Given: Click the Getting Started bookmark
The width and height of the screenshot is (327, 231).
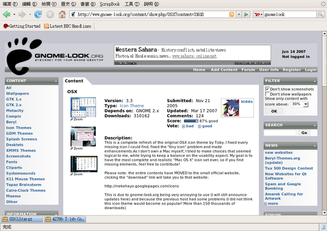Looking at the screenshot, I should 22,26.
